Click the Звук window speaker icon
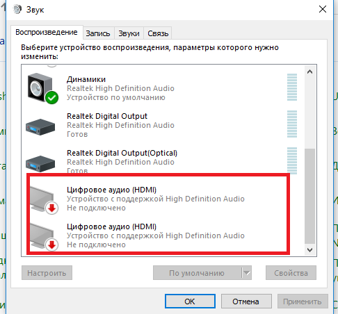The height and width of the screenshot is (314, 338). [x=17, y=9]
